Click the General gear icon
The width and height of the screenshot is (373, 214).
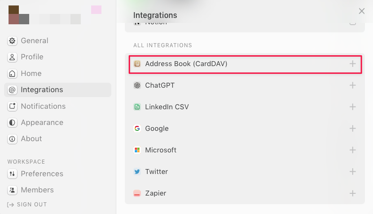point(13,41)
